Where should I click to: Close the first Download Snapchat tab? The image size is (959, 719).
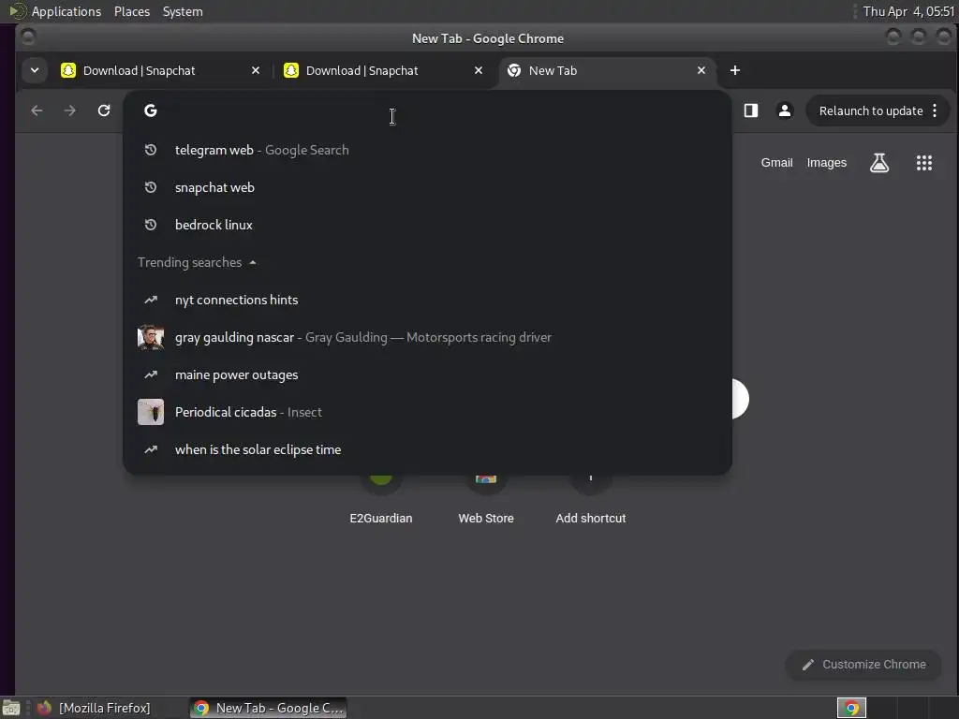point(256,70)
